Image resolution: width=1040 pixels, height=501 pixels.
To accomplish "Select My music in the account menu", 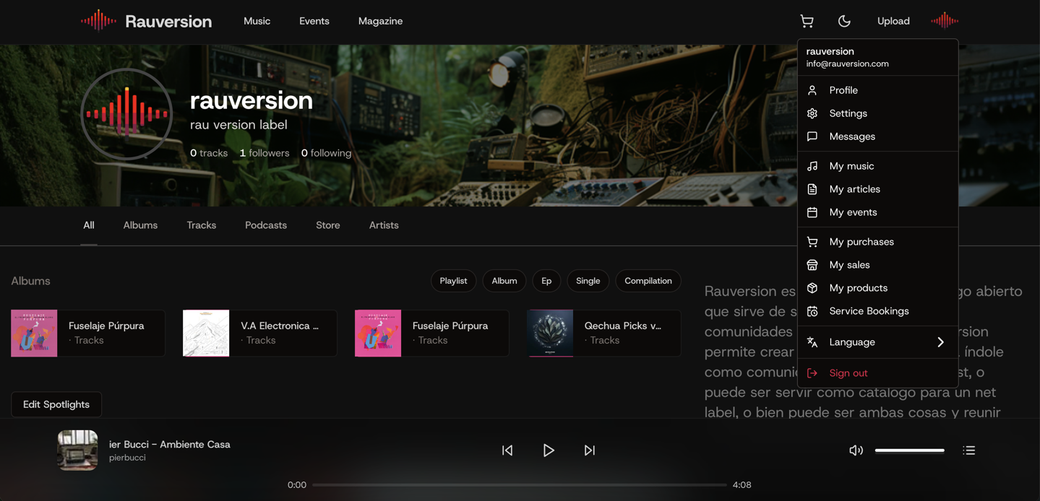I will pos(851,165).
